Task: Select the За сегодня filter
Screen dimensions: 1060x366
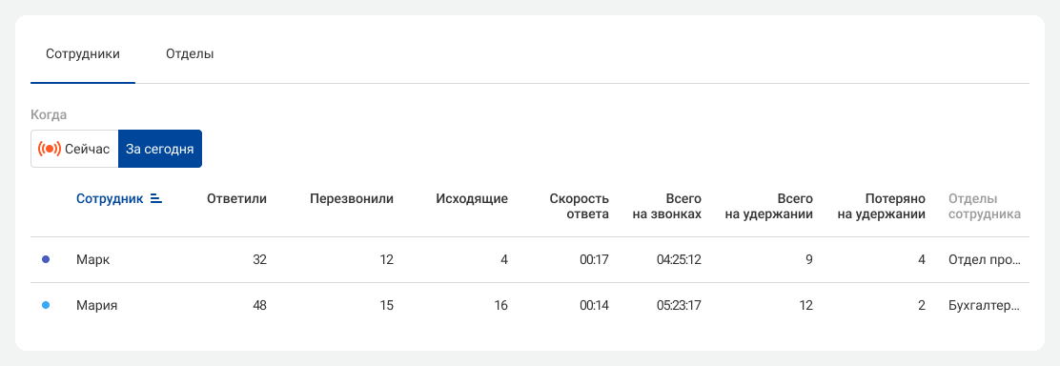Action: coord(159,149)
